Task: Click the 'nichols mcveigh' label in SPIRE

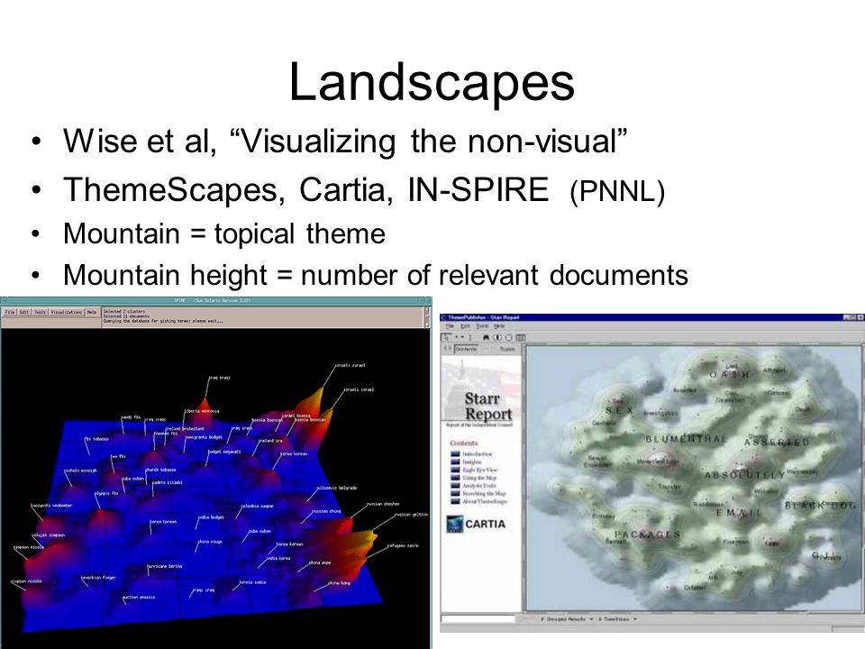Action: point(80,471)
